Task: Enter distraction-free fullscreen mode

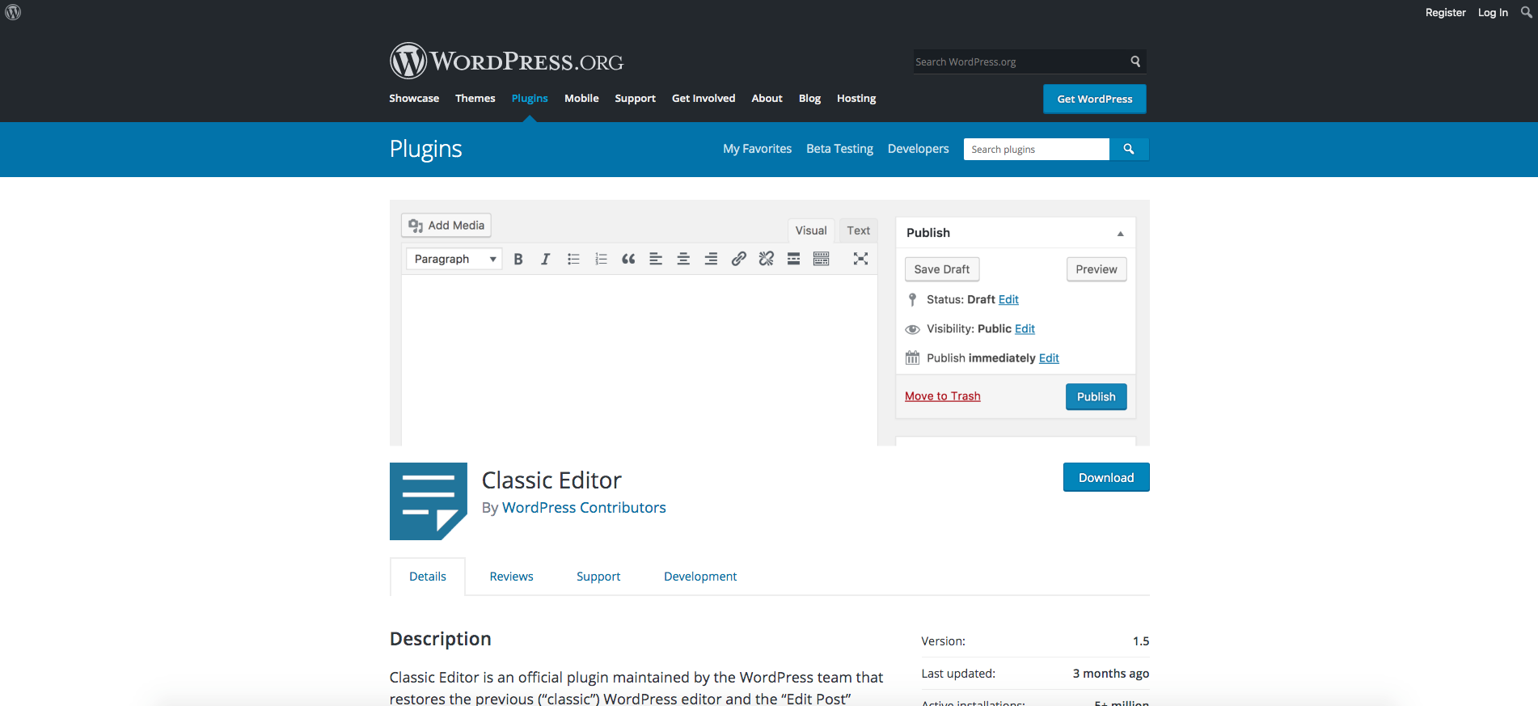Action: click(860, 259)
